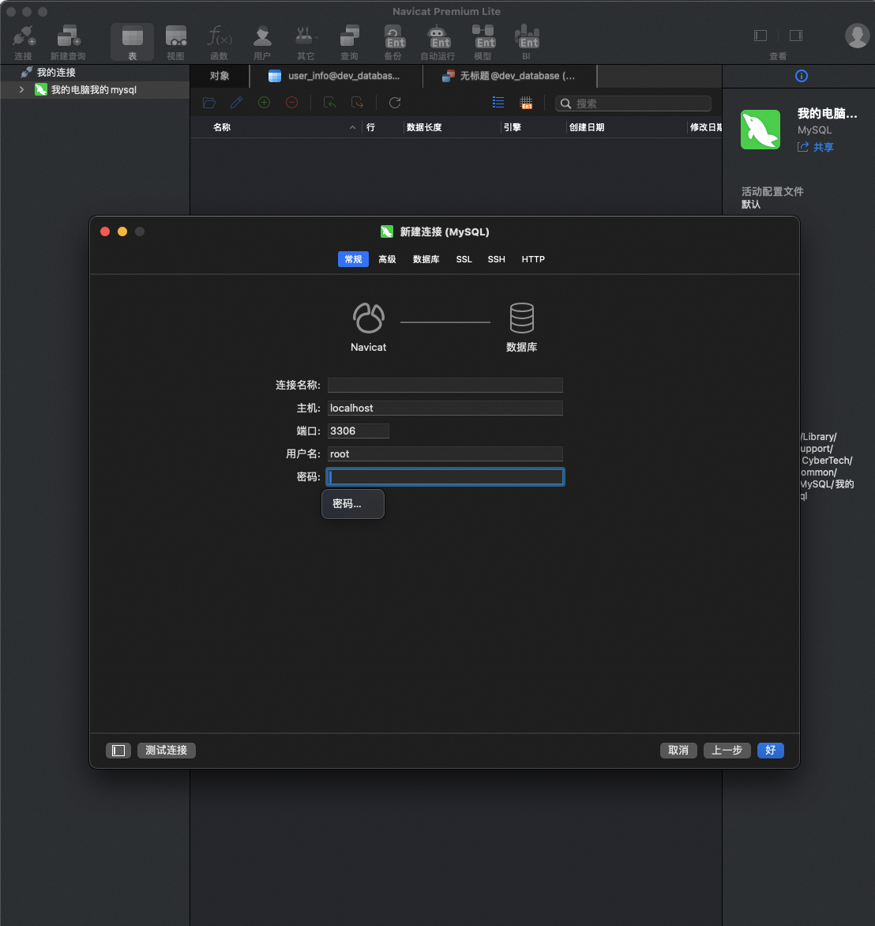The height and width of the screenshot is (926, 875).
Task: Click the new table plus icon
Action: [x=264, y=103]
